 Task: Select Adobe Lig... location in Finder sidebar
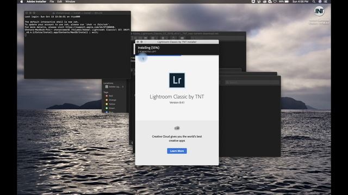tap(113, 87)
